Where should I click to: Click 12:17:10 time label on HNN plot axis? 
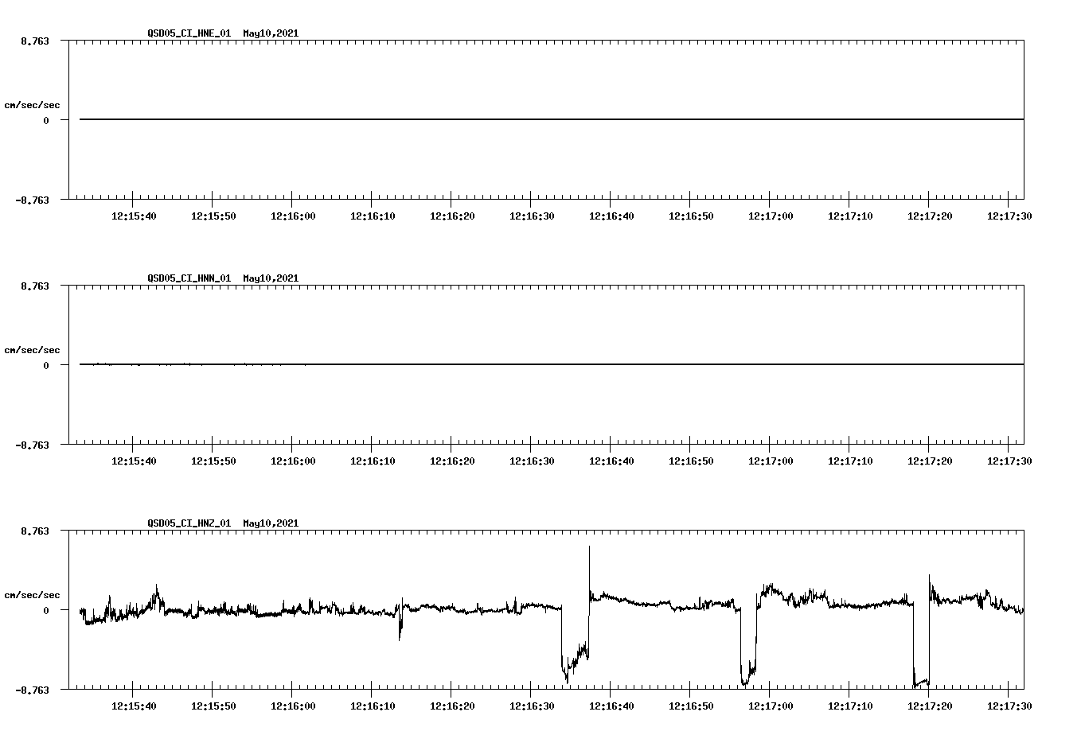(x=850, y=461)
